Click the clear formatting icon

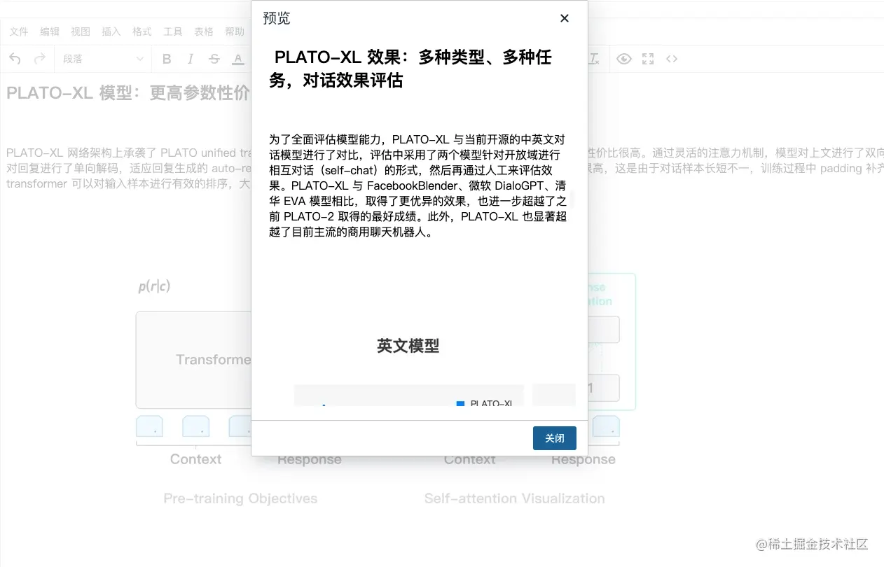[x=594, y=59]
